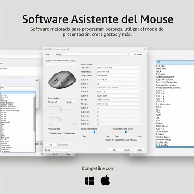Screen dimensions: 194x194
Task: Click the Apply button in main dialog
Action: click(140, 150)
